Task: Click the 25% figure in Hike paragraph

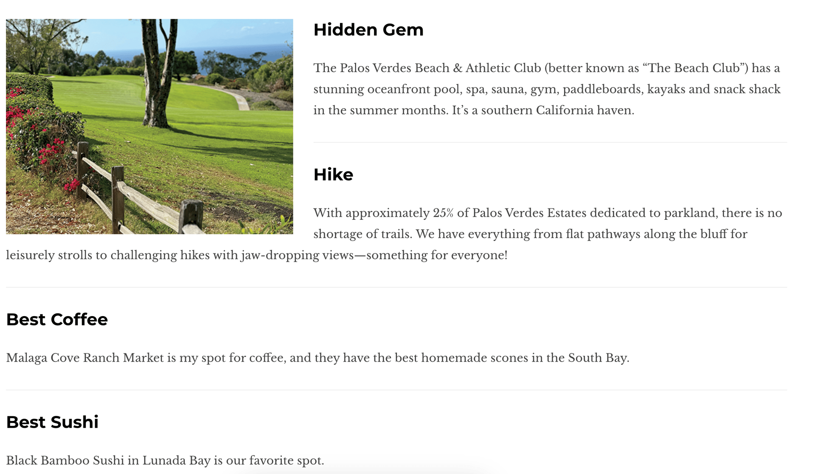Action: tap(443, 213)
